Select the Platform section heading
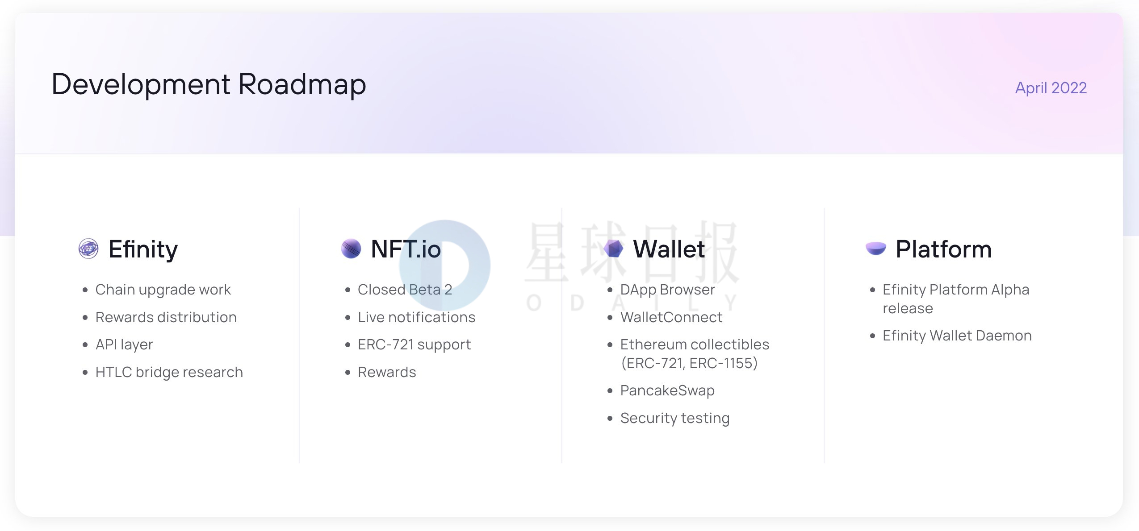Screen dimensions: 1139x531 coord(943,249)
